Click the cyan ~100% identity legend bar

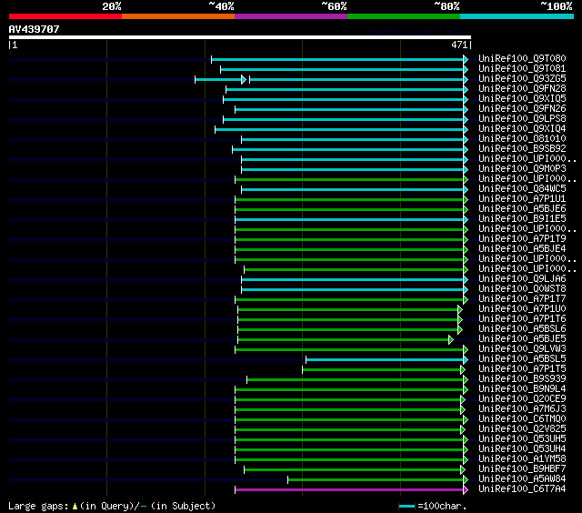517,16
